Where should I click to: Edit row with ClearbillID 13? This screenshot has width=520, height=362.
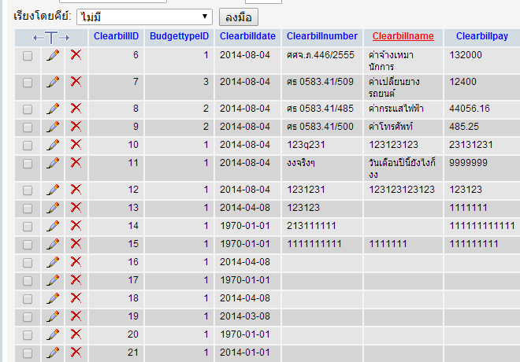pos(53,208)
